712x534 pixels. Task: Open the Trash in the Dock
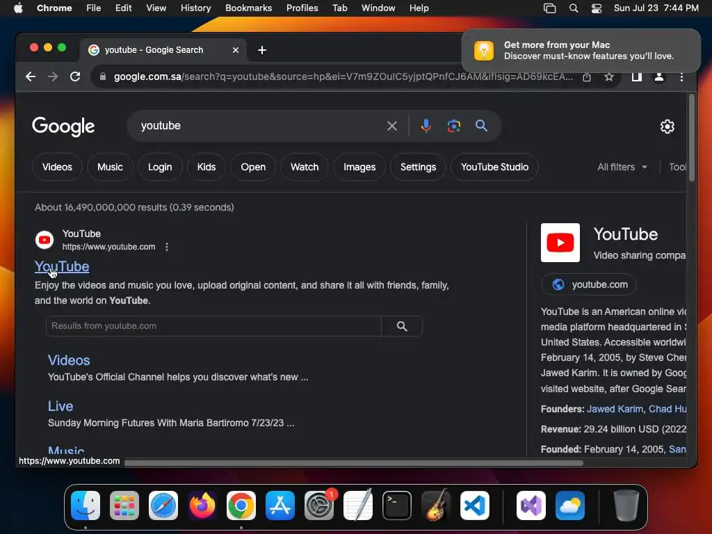click(x=626, y=505)
